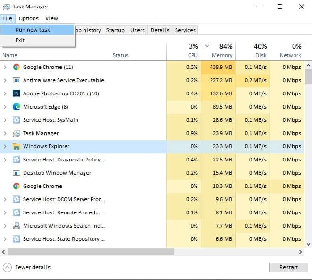Click the horizontal scrollbar right arrow
Image resolution: width=312 pixels, height=280 pixels.
click(x=301, y=252)
